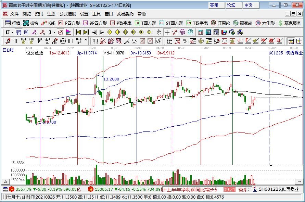Open the P数字表 tool
Screen dimensions: 305x202
(120, 23)
